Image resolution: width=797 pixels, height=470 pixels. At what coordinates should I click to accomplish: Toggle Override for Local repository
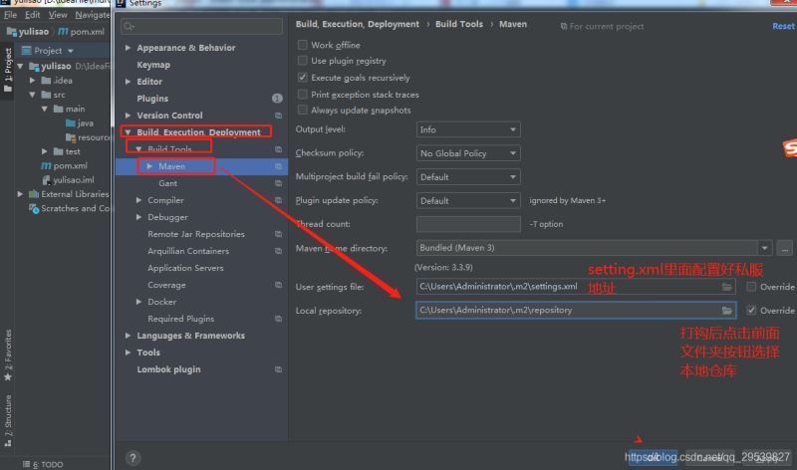point(751,311)
